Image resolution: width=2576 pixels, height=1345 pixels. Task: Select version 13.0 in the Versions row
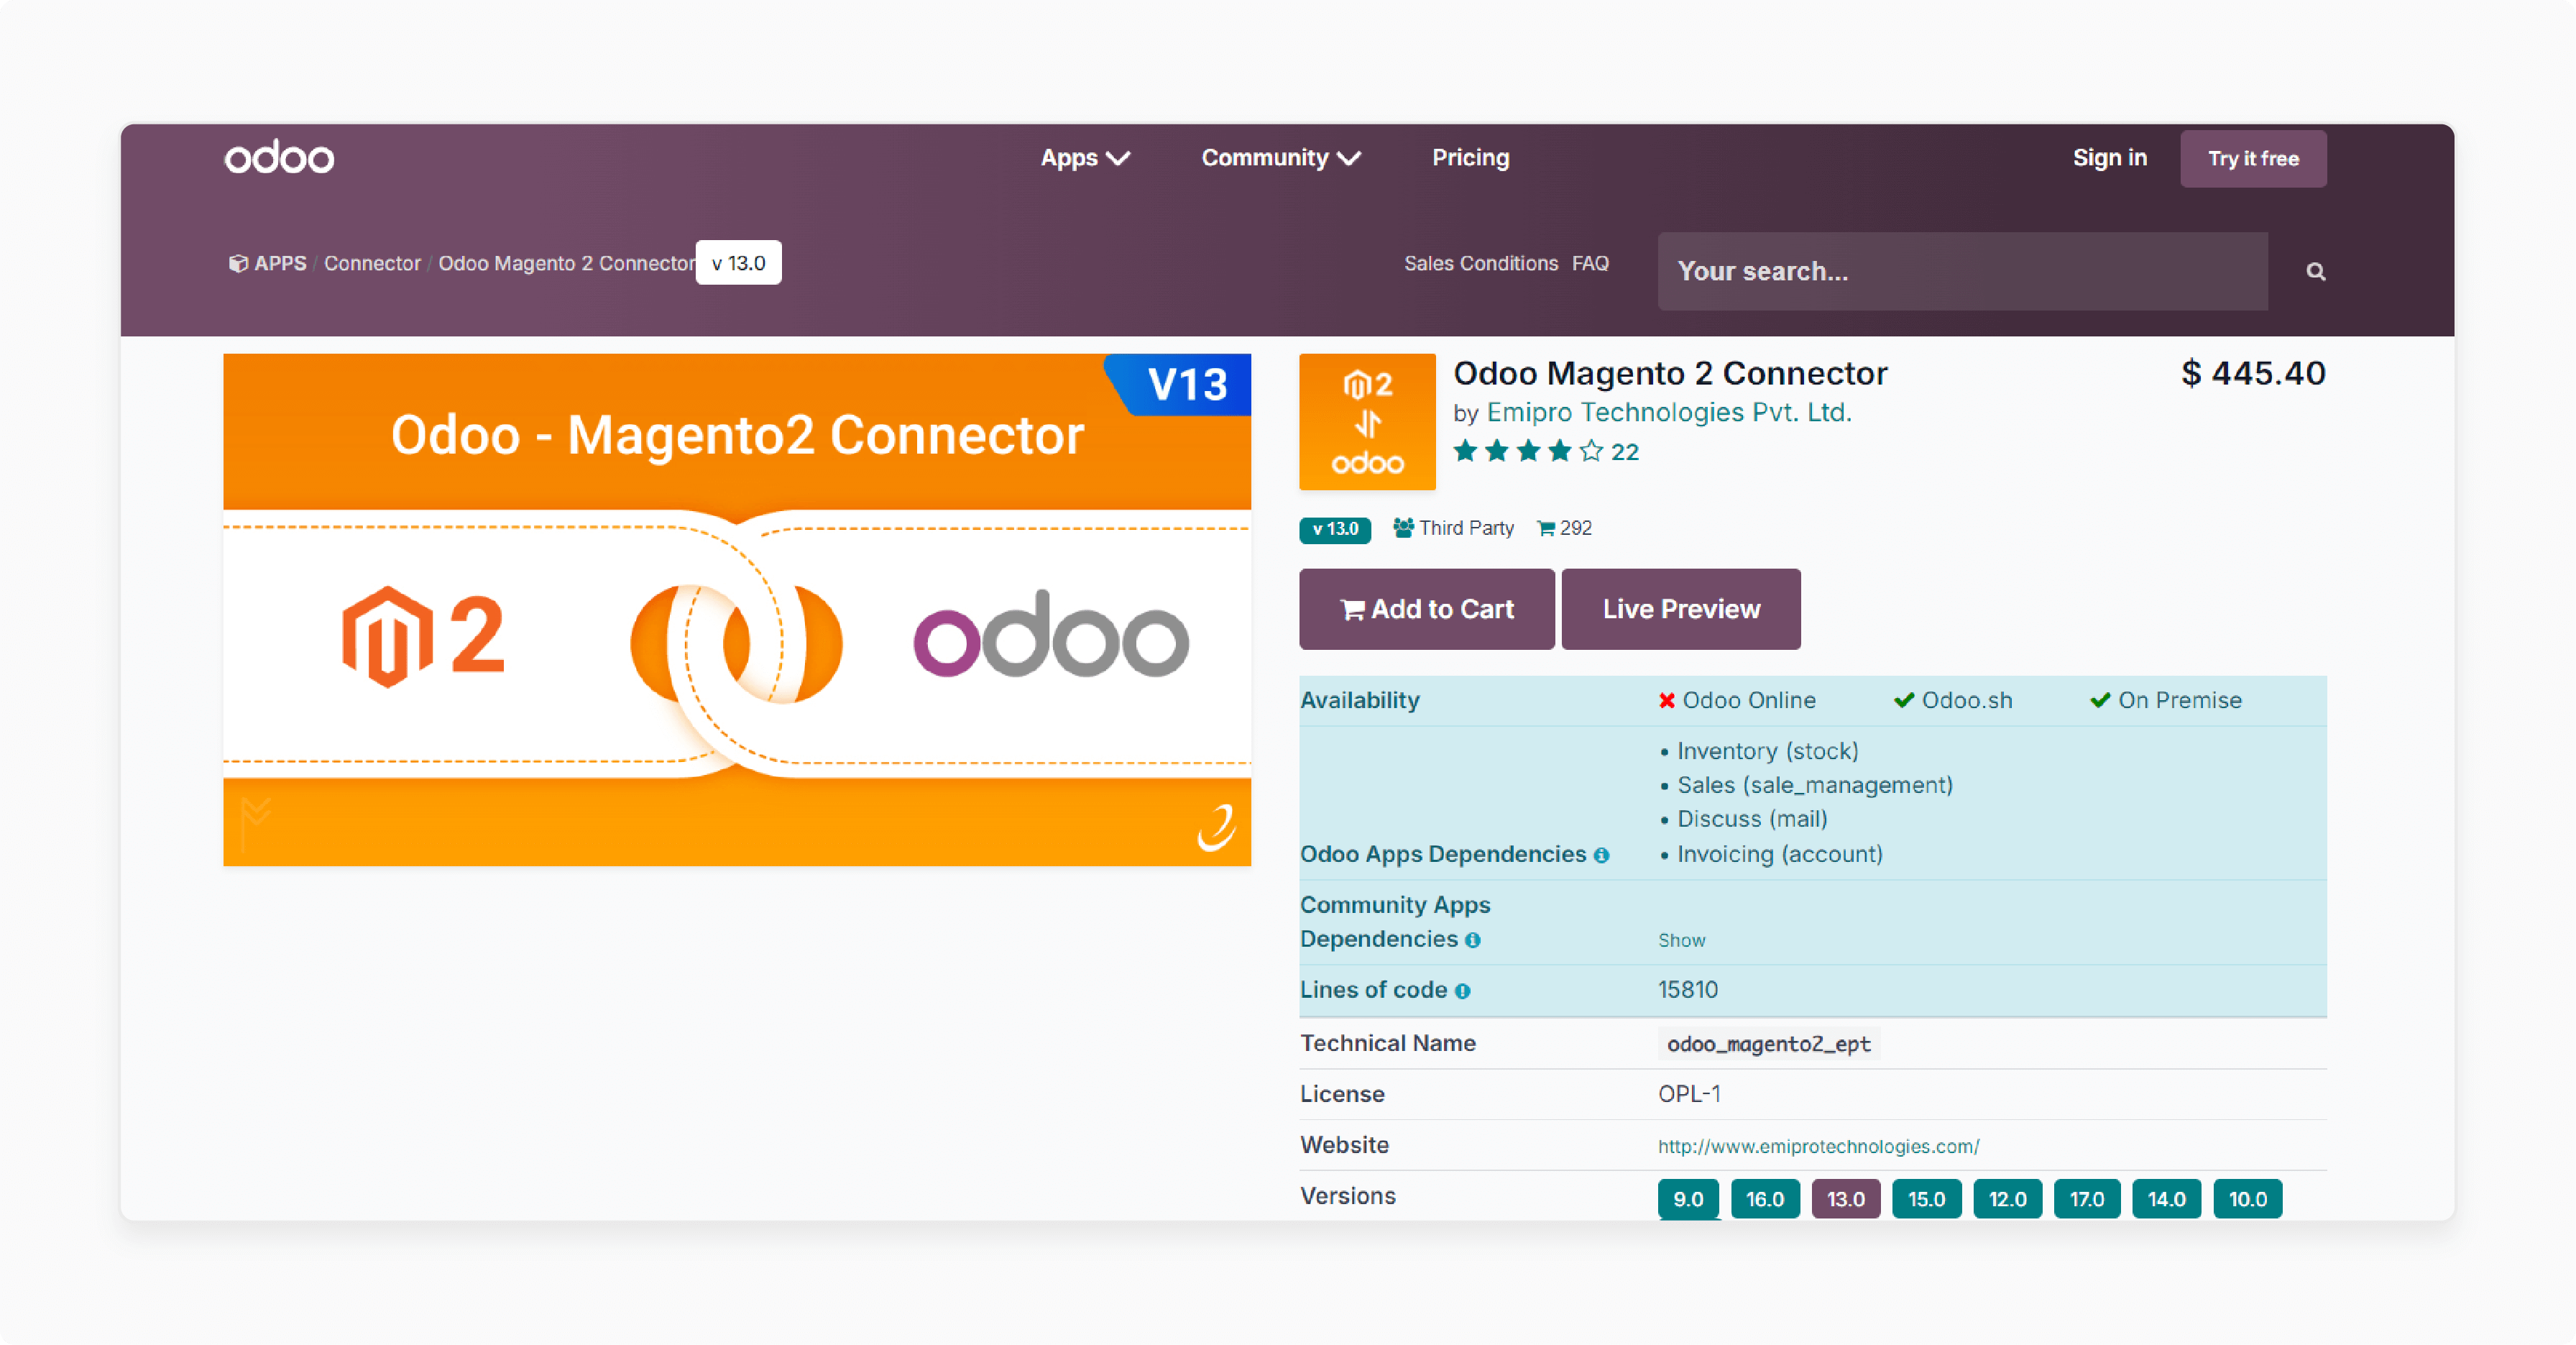(1845, 1199)
